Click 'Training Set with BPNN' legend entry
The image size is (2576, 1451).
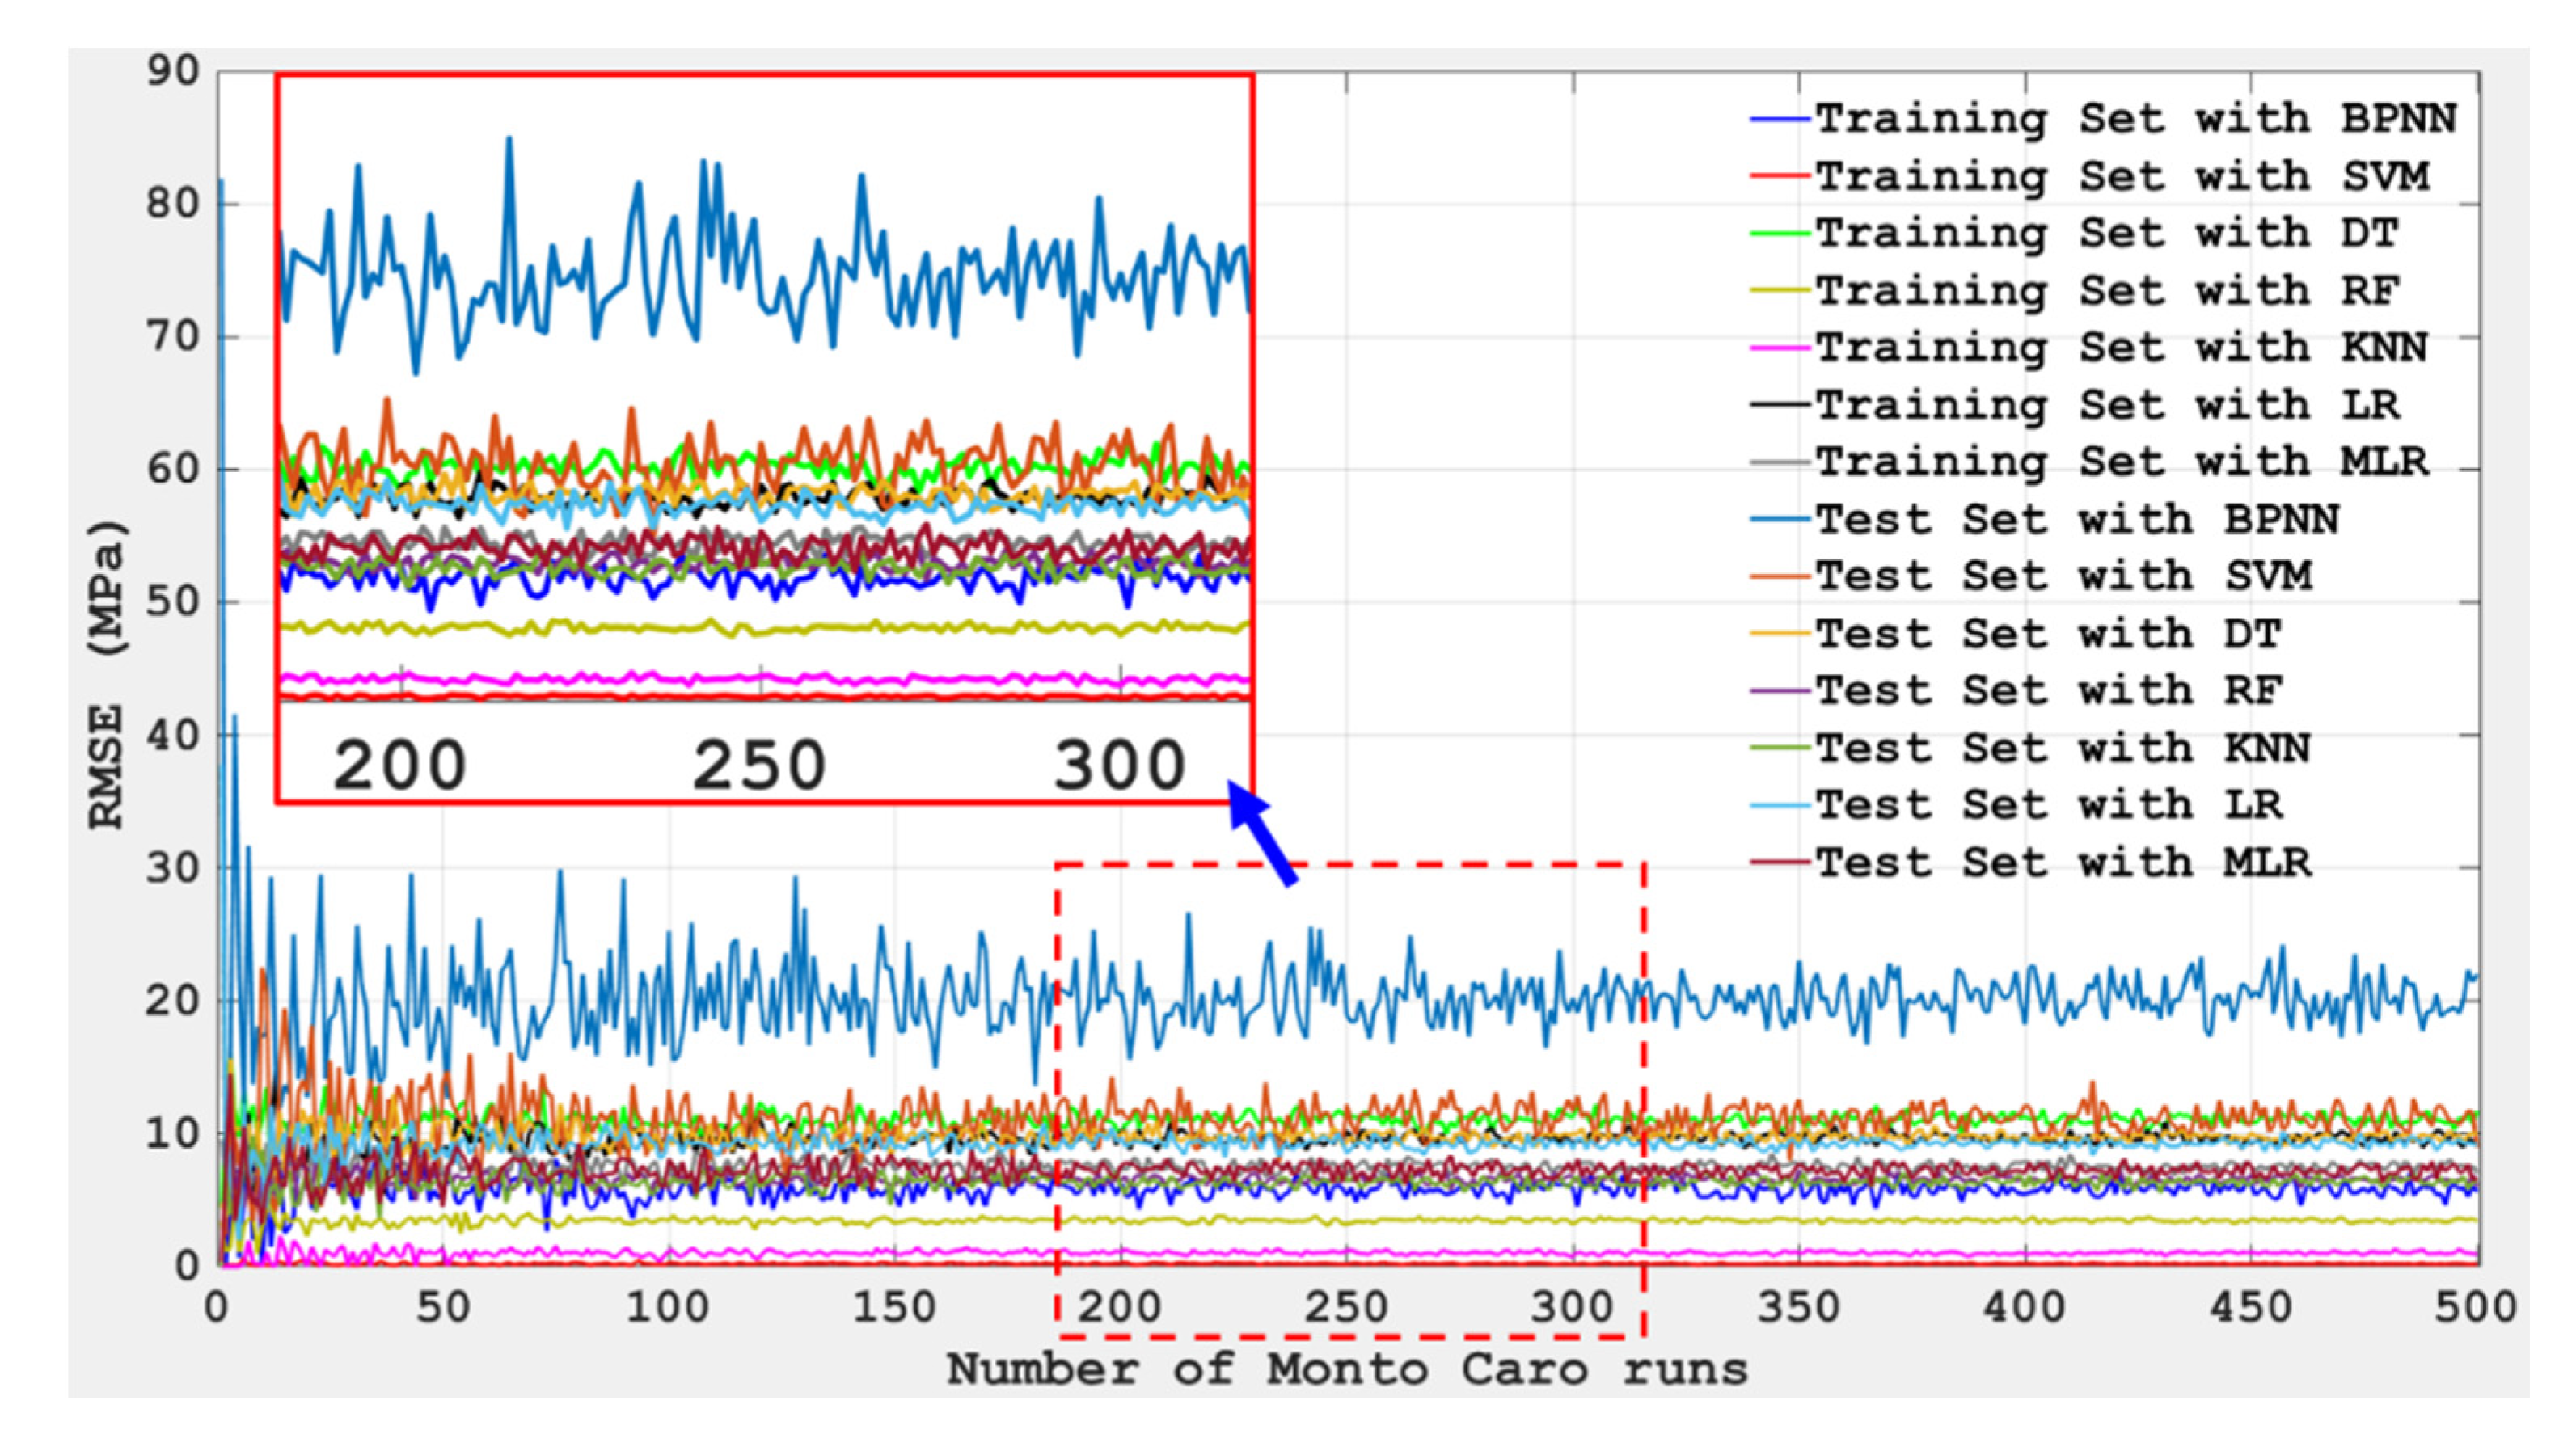point(2135,119)
